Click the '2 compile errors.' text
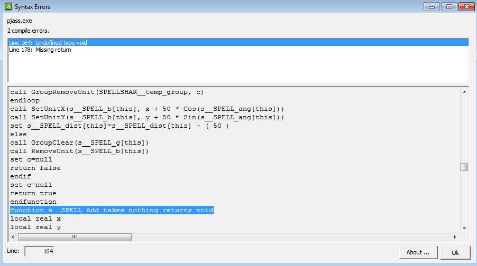This screenshot has width=477, height=266. click(28, 31)
